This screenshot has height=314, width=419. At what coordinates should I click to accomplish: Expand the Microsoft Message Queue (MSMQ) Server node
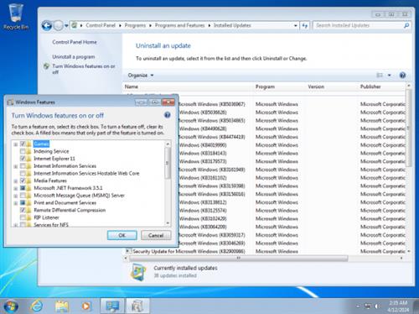click(16, 196)
